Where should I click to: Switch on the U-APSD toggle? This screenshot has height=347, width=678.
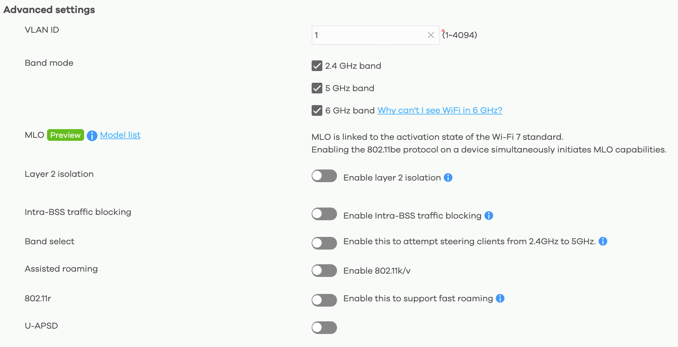pos(324,327)
